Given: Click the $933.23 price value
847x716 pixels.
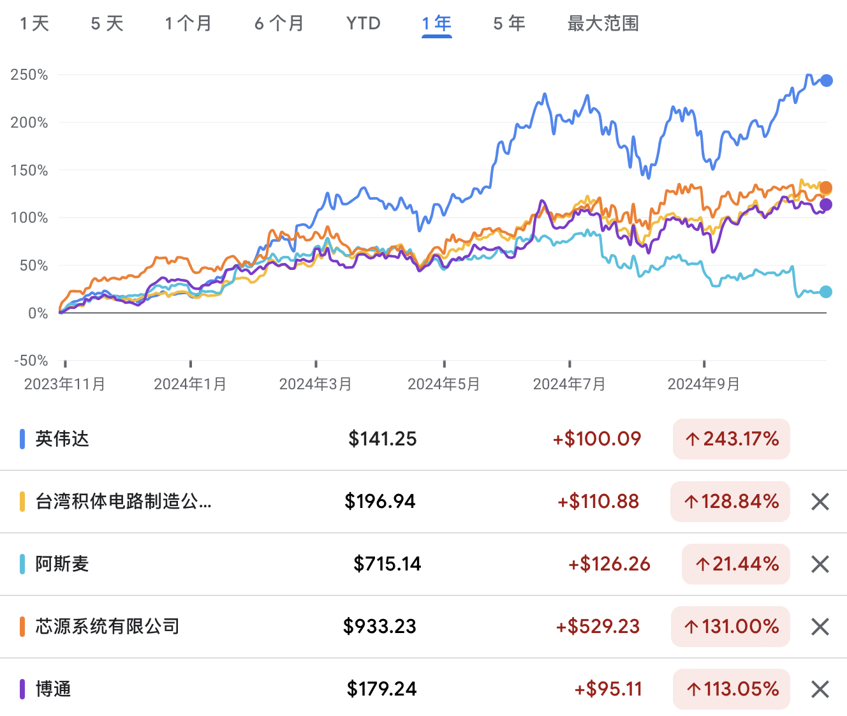Looking at the screenshot, I should tap(379, 627).
